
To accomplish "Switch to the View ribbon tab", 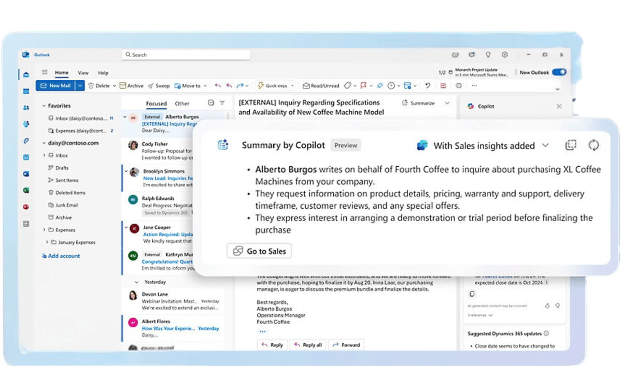I will click(83, 73).
